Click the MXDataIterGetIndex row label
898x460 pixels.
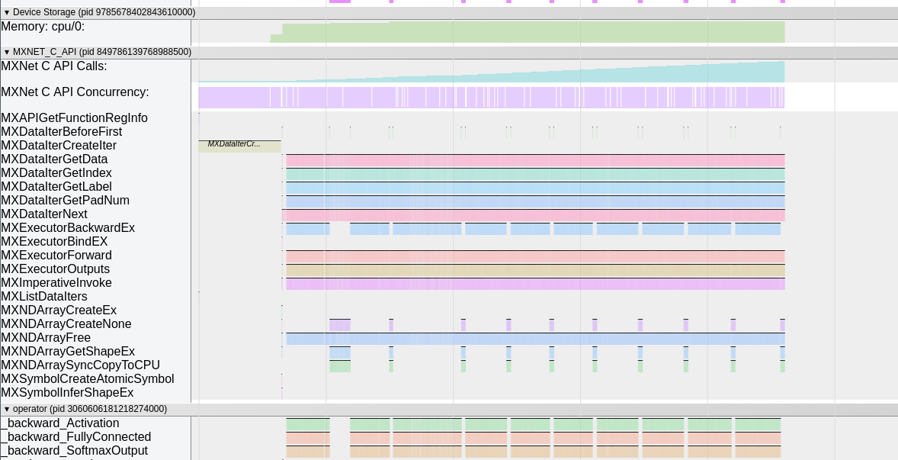coord(56,173)
